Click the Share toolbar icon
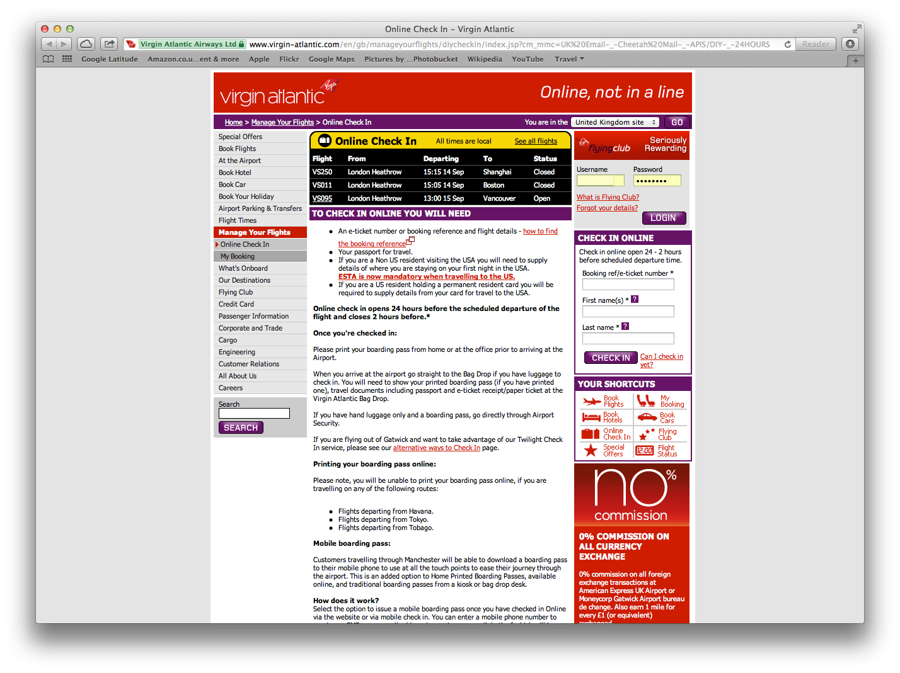Viewport: 900px width, 673px height. click(x=110, y=44)
